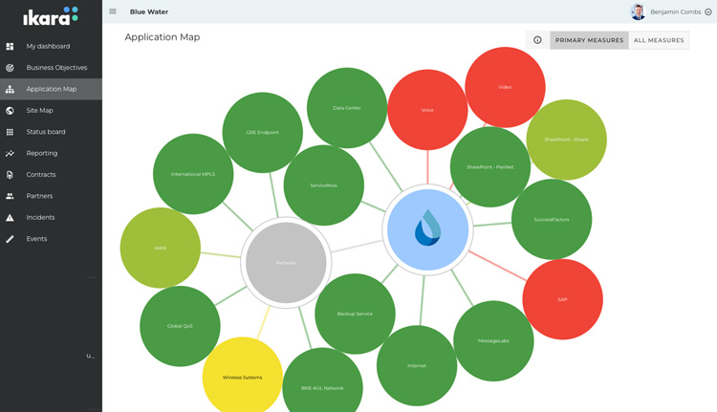Open the Status board page

pos(52,132)
